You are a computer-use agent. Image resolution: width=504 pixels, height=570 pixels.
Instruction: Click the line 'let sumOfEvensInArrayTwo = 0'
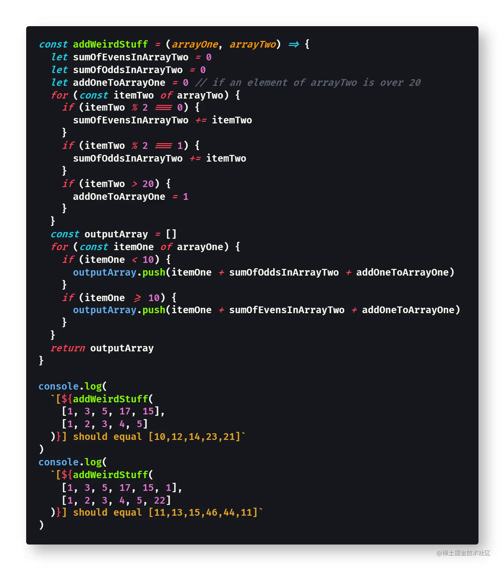pos(131,57)
